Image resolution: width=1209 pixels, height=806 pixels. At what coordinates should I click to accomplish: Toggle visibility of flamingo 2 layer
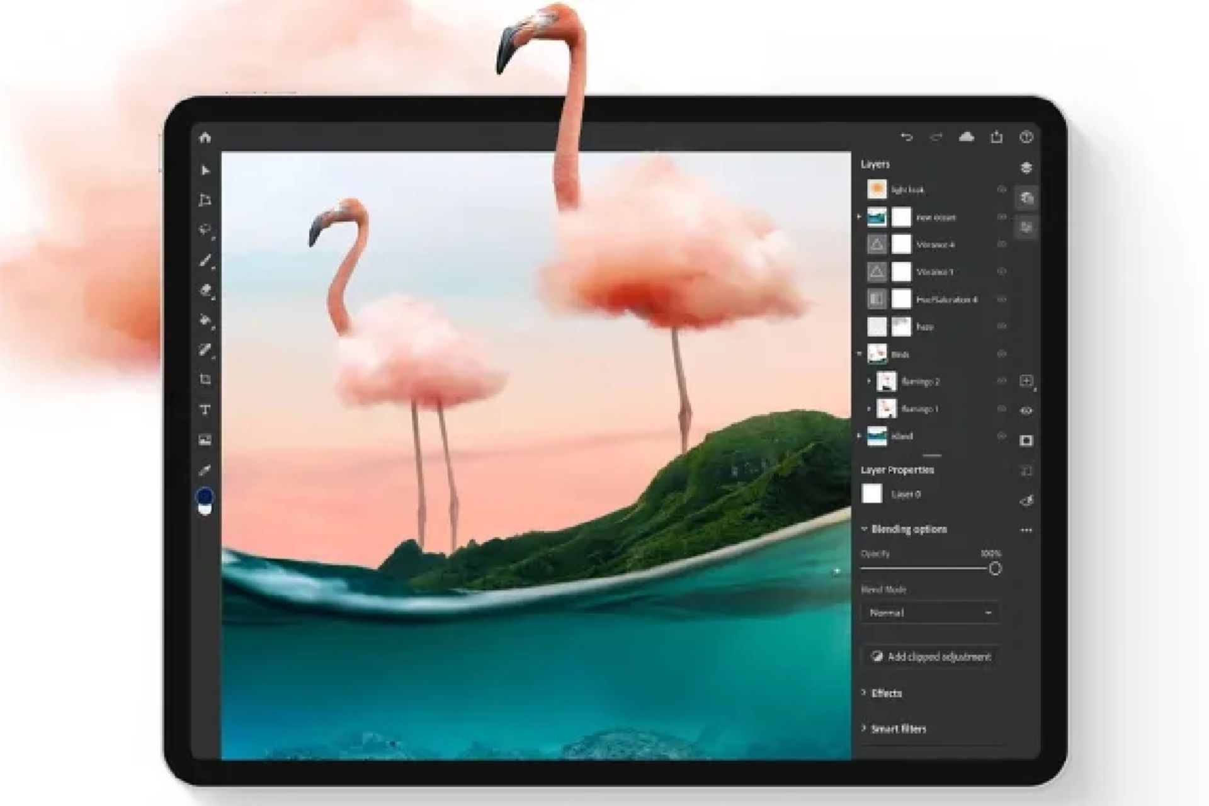point(1001,381)
